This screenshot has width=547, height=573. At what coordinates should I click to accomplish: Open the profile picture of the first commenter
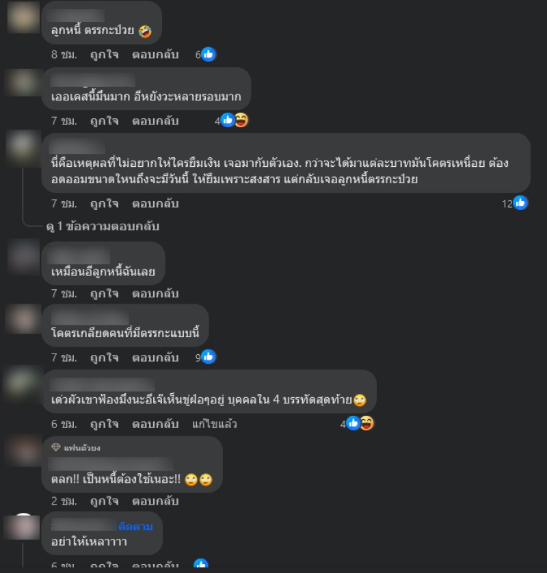click(x=23, y=17)
